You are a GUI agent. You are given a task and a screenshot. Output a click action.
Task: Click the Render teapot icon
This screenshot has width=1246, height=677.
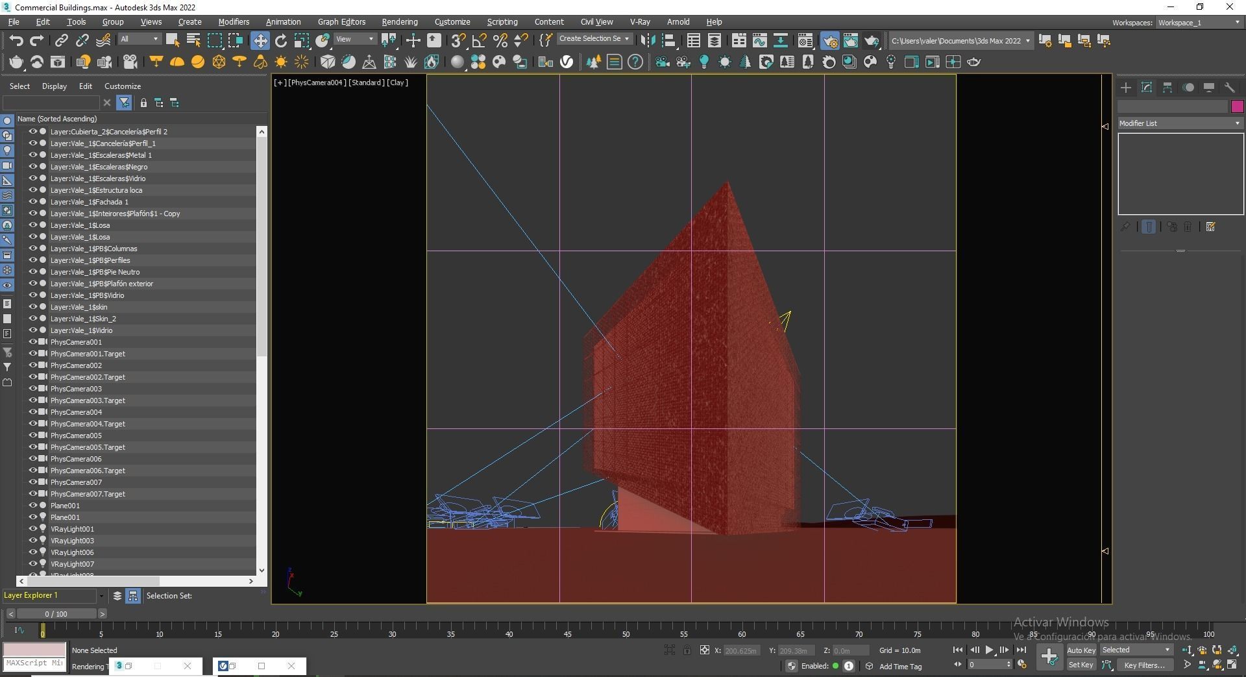(x=872, y=40)
